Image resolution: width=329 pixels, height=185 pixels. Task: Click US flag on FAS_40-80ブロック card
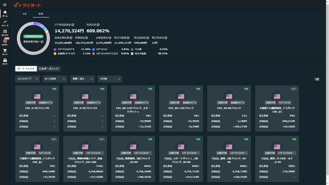point(229,96)
